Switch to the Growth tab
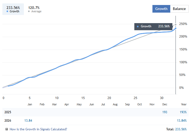Image resolution: width=191 pixels, height=134 pixels. click(161, 9)
